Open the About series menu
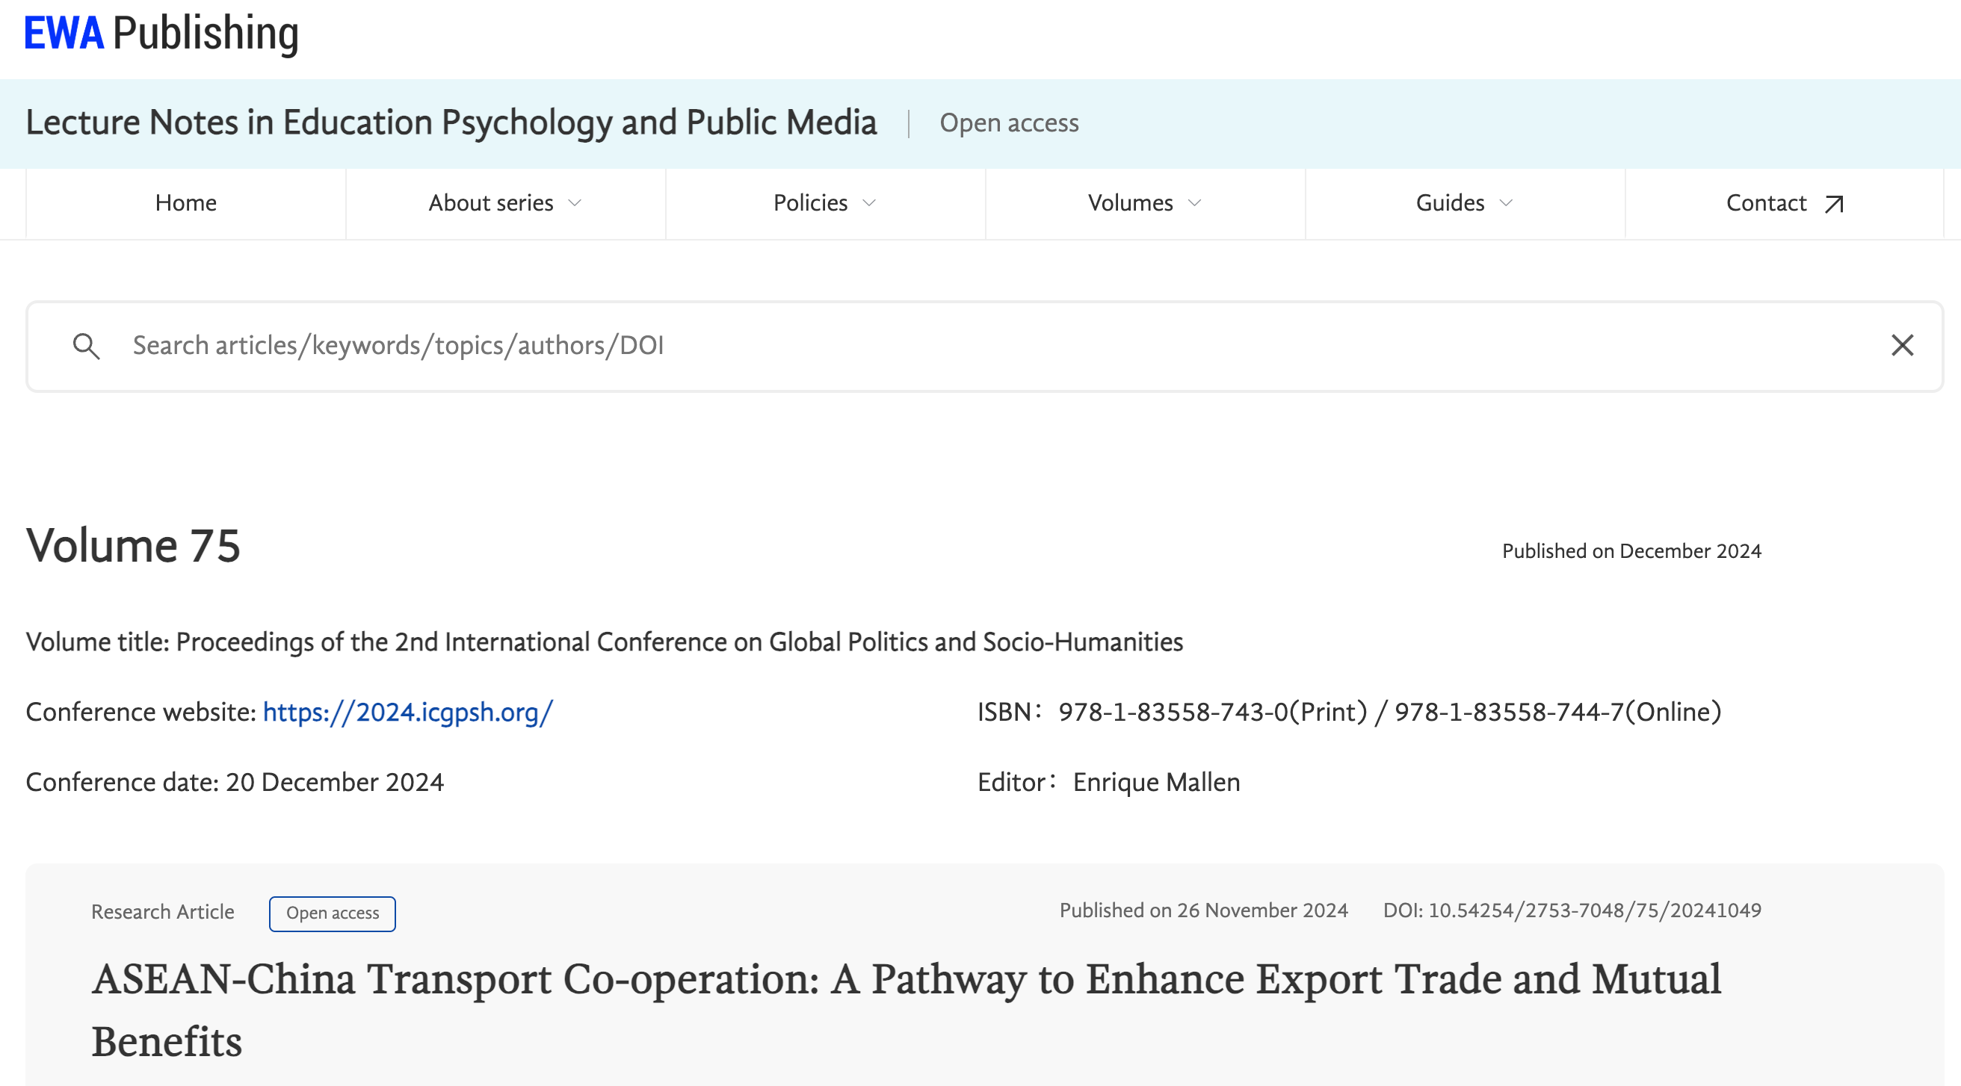 tap(491, 203)
